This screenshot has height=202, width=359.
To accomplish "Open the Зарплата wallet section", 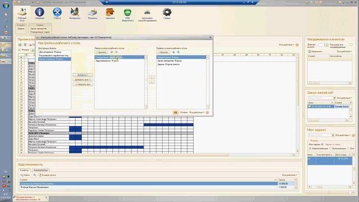I will click(x=110, y=13).
